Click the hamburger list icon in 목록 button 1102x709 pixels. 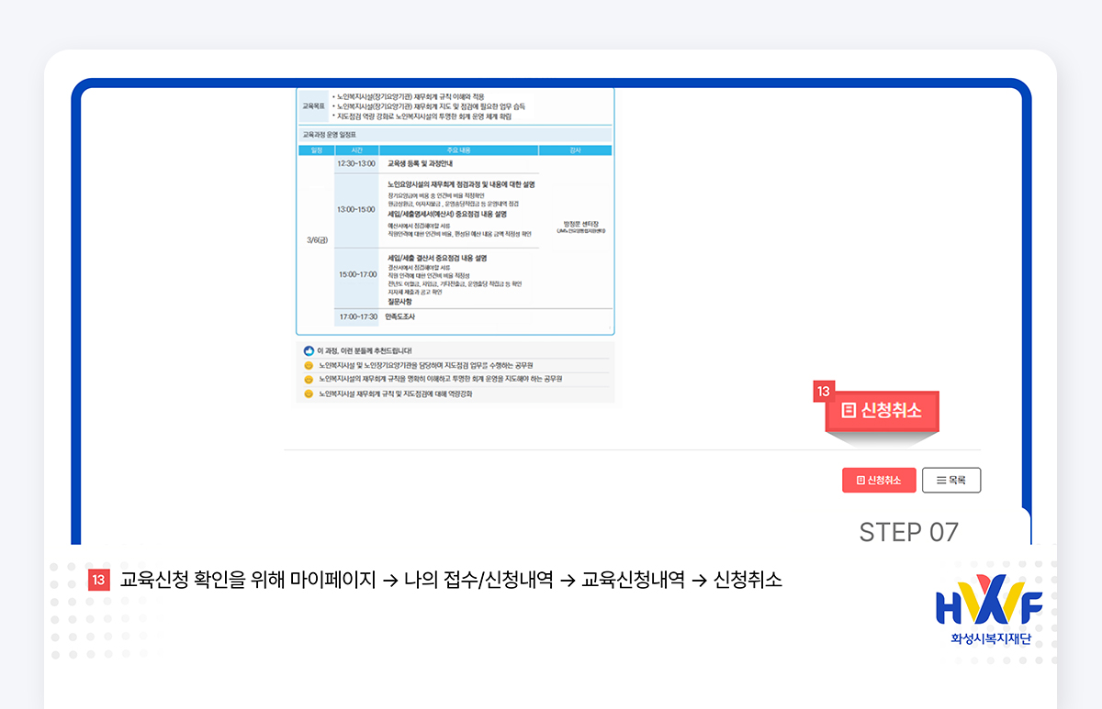[941, 480]
